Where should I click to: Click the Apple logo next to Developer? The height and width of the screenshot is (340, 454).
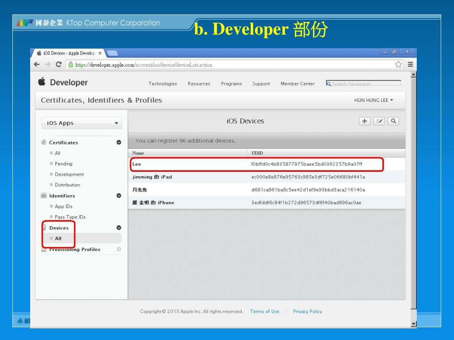coord(42,82)
